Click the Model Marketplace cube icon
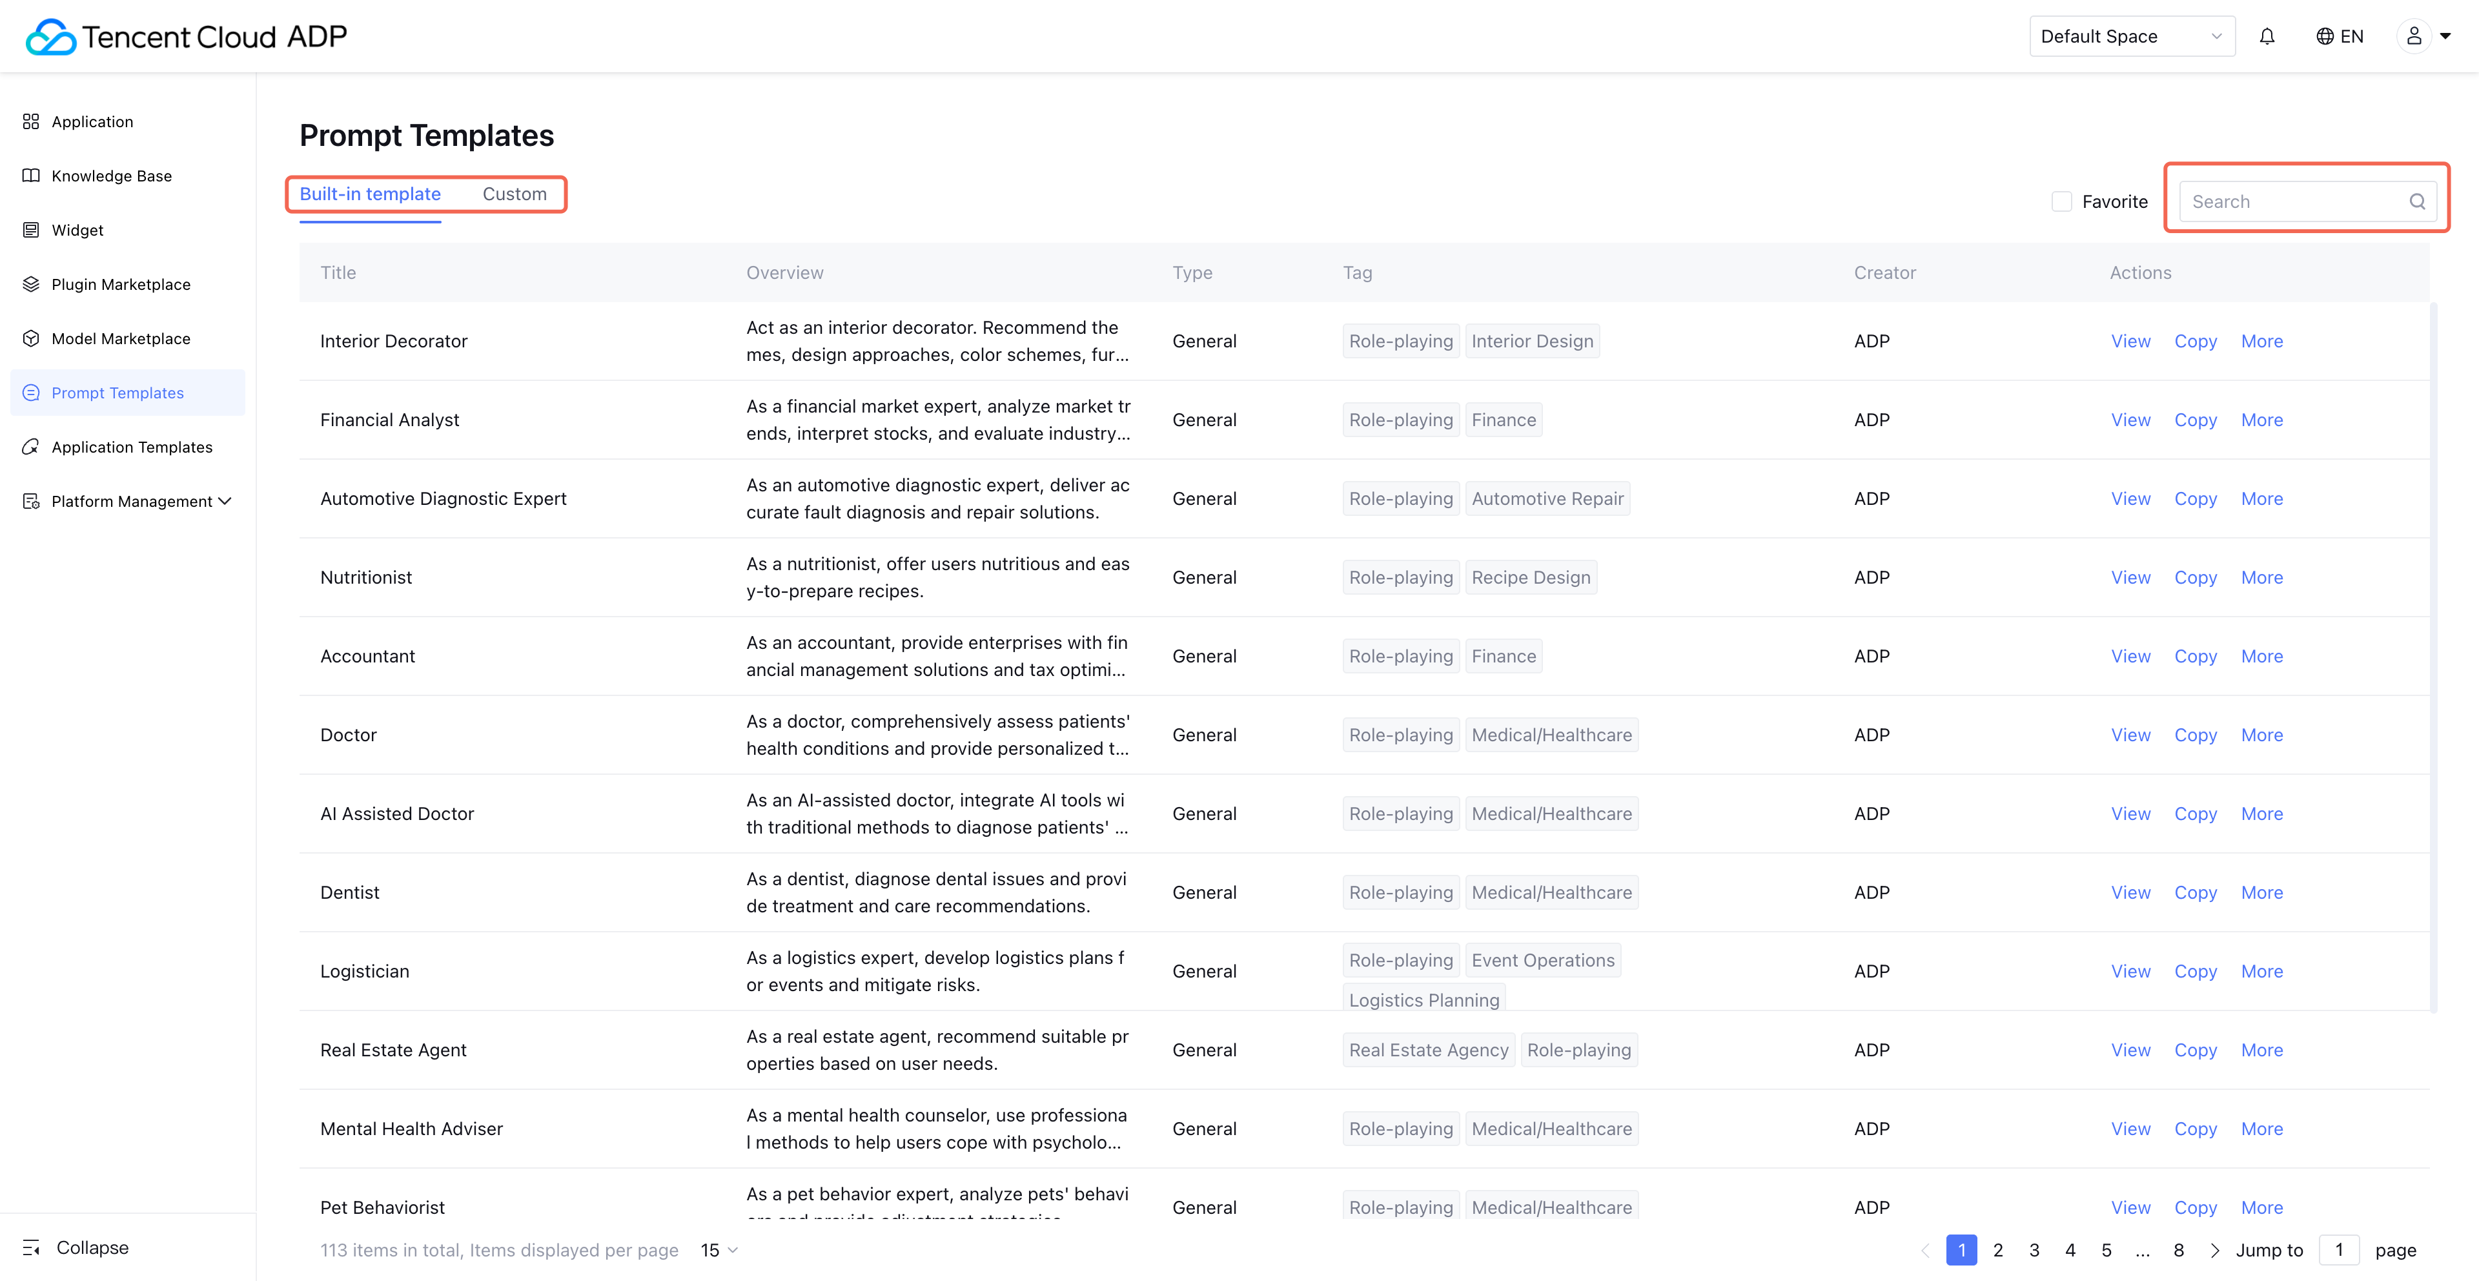The width and height of the screenshot is (2479, 1281). 31,338
